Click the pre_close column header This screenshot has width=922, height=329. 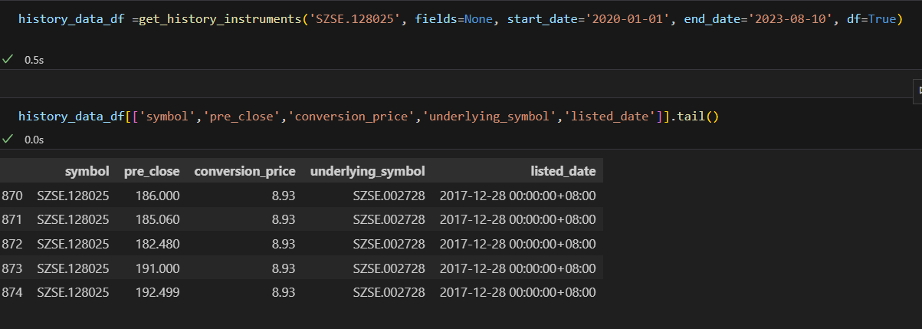tap(152, 170)
